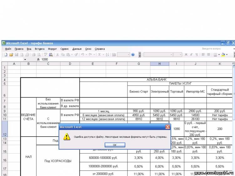Click the Undo arrow icon
The image size is (235, 176).
click(83, 54)
